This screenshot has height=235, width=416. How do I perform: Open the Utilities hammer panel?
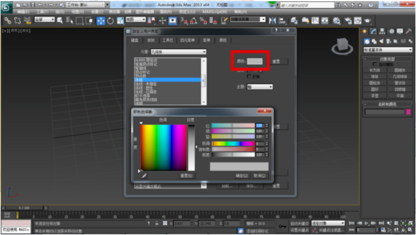click(408, 31)
